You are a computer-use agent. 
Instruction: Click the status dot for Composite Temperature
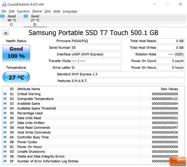(5, 98)
